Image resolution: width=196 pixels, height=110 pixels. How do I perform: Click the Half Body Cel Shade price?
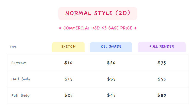point(111,79)
